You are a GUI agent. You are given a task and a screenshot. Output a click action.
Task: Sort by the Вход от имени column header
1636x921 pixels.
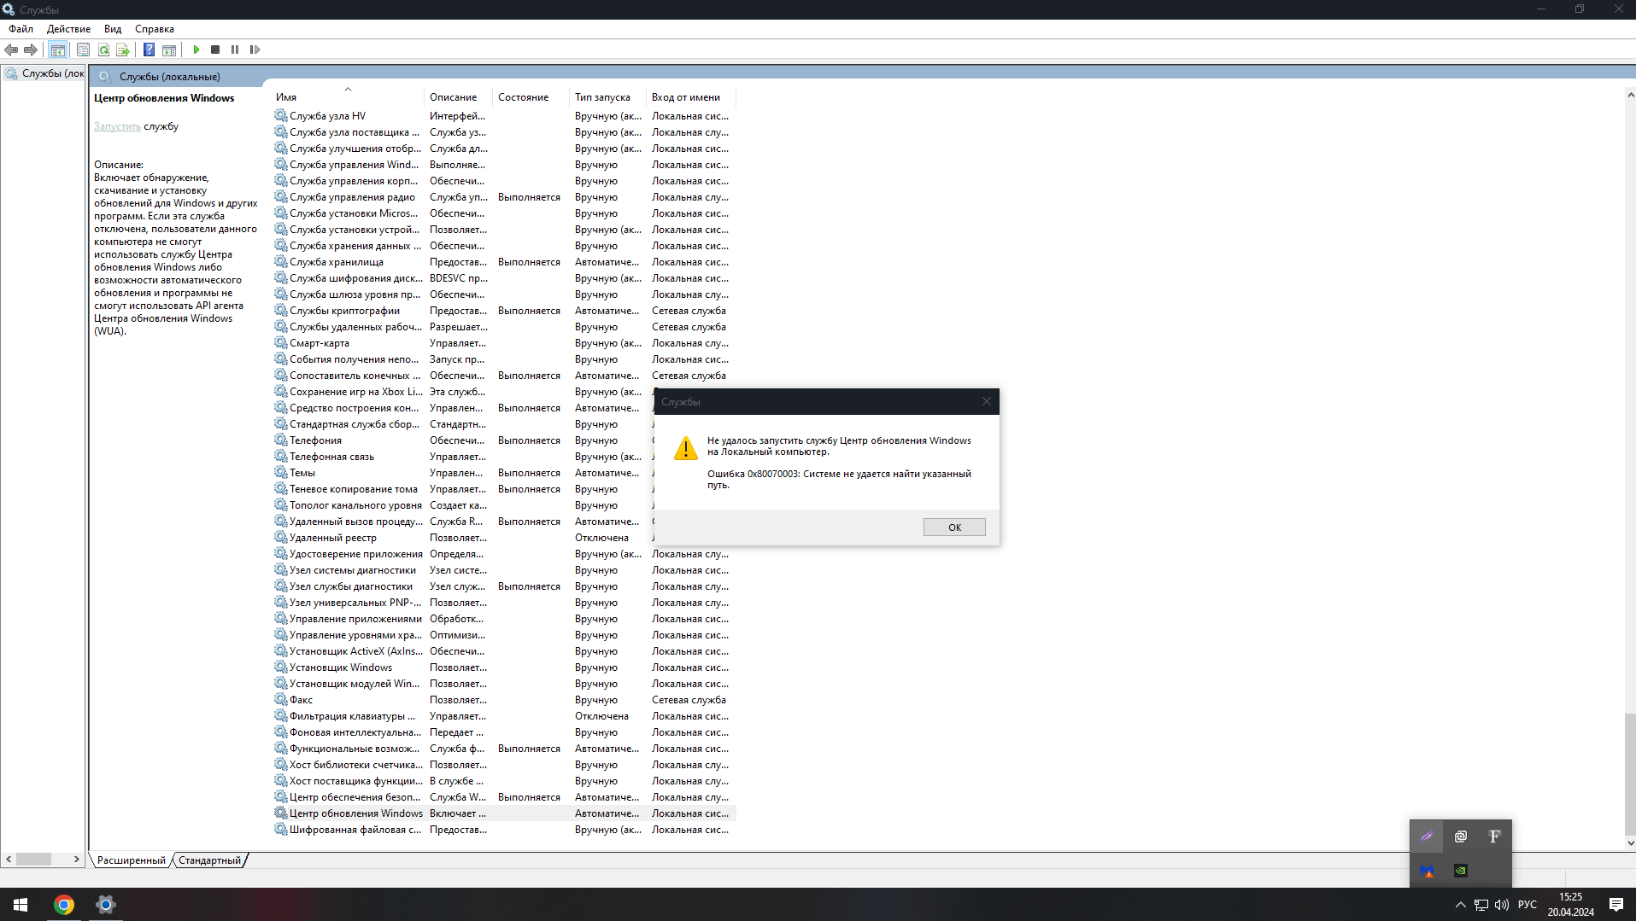690,97
